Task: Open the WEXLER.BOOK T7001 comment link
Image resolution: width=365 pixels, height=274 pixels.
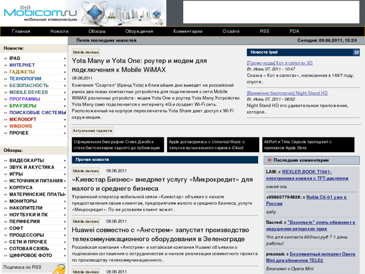Action: pos(307,175)
